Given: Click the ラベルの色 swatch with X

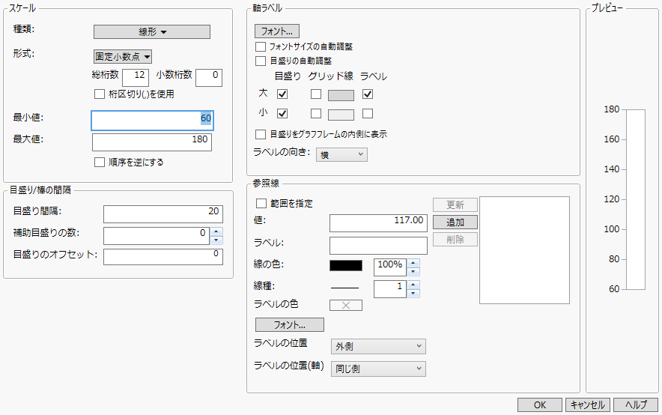Looking at the screenshot, I should point(346,305).
